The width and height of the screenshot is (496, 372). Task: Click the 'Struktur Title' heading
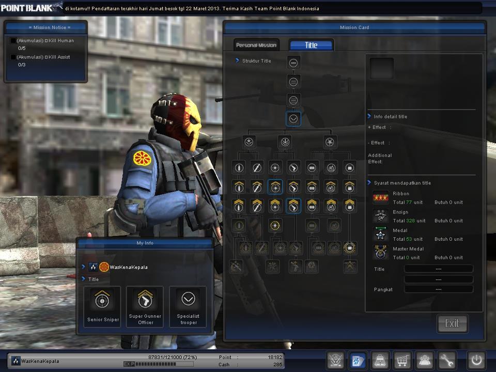257,61
